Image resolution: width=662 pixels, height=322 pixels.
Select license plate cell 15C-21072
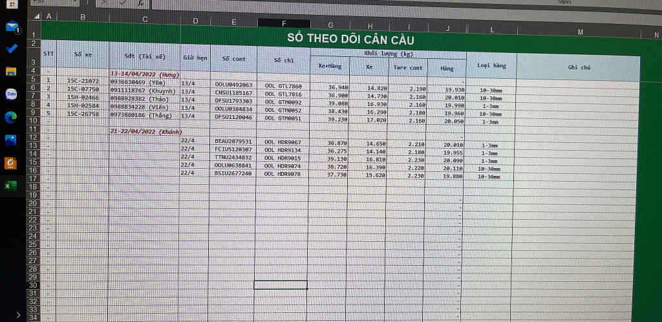coord(83,81)
